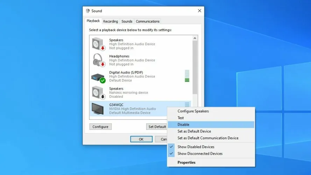Screen dimensions: 311x175
Task: Click the Digital Audio (S/PDIF) device icon
Action: [98, 76]
